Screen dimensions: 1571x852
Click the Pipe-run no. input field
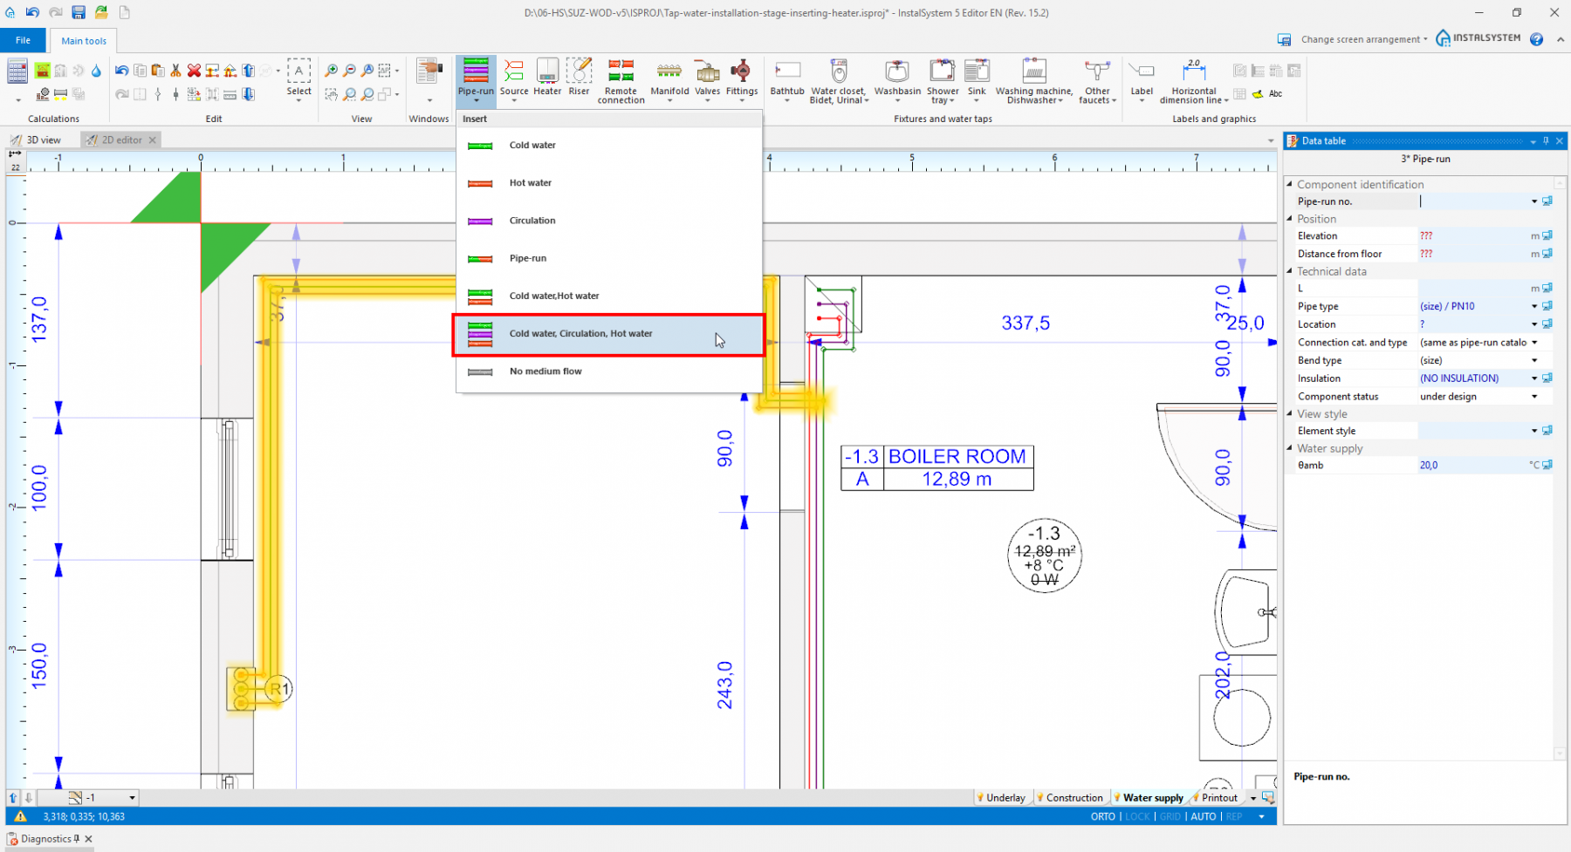click(1473, 201)
